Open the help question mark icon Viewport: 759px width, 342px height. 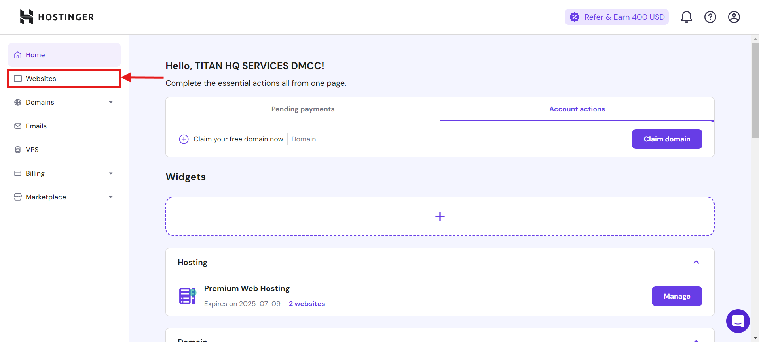pyautogui.click(x=710, y=17)
